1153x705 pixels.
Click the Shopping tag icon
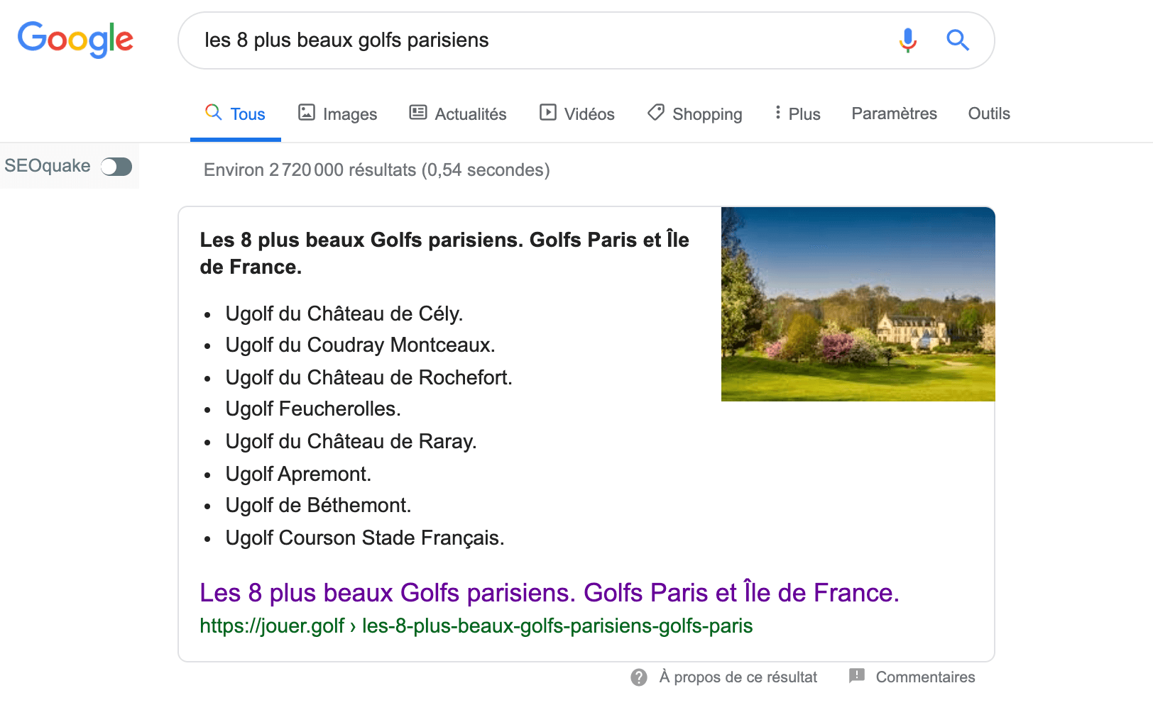point(656,113)
